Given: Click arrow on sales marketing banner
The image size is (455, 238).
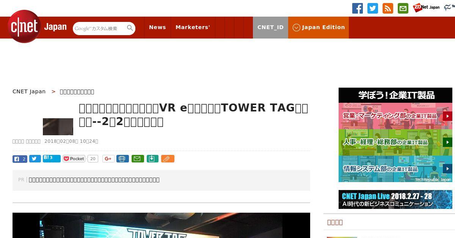Looking at the screenshot, I should pos(447,116).
